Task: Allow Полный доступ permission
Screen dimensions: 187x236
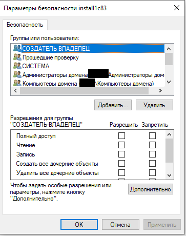Action: 121,136
